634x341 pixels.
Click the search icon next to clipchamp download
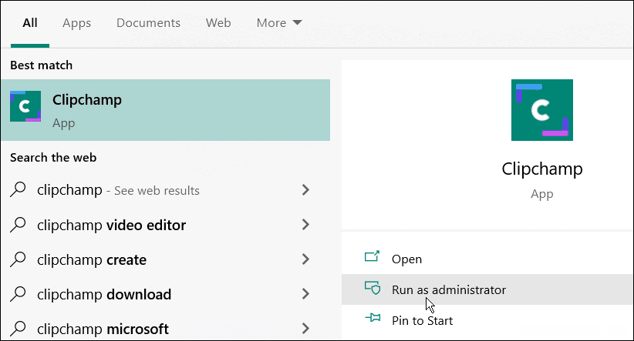coord(19,294)
